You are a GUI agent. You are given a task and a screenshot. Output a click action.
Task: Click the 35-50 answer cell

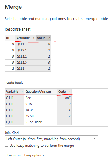point(41,116)
